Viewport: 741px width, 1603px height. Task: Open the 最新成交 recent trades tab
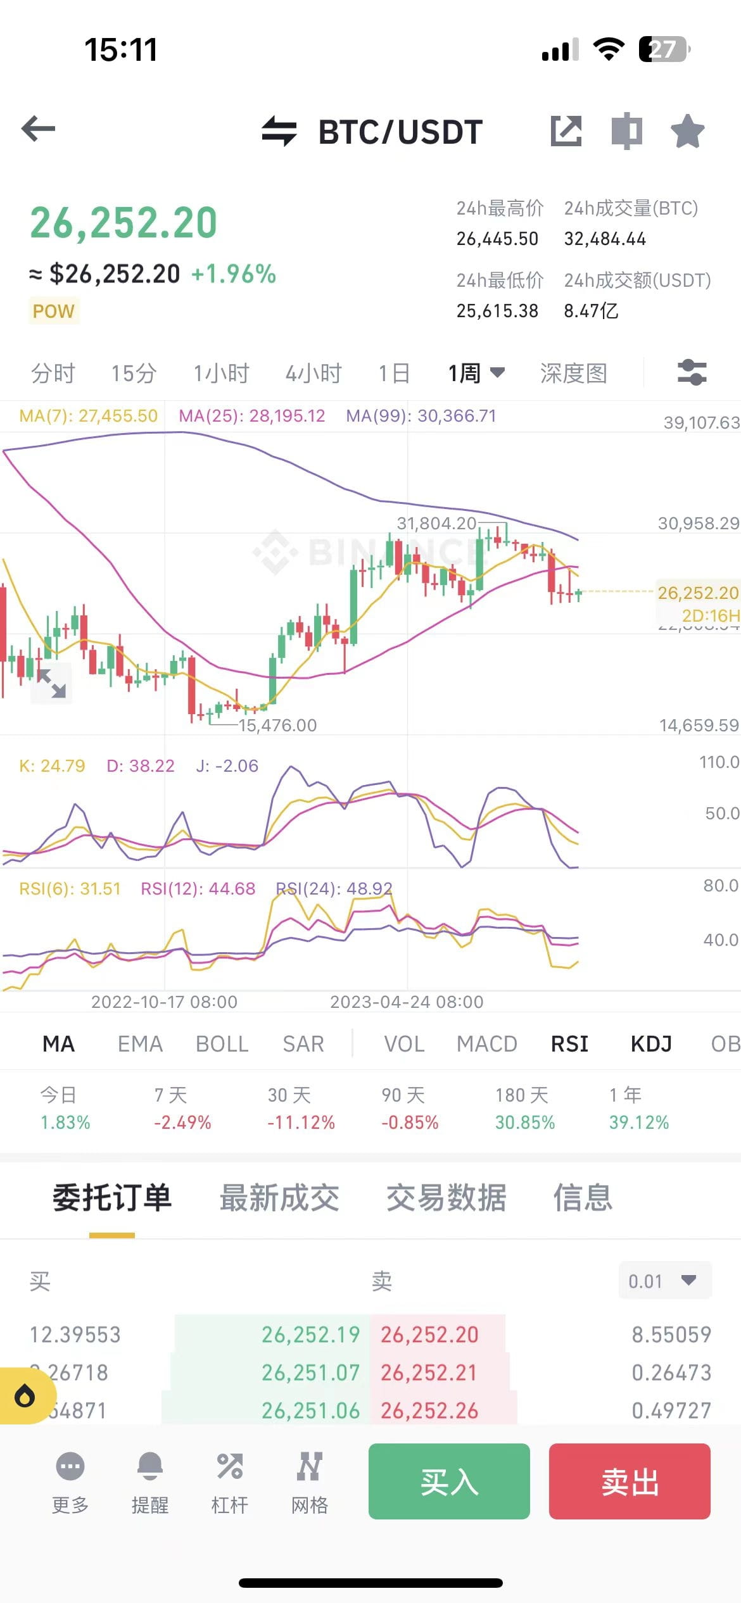tap(279, 1198)
